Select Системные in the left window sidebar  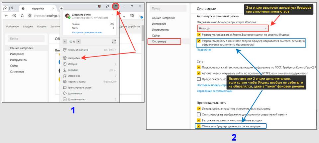(17, 72)
